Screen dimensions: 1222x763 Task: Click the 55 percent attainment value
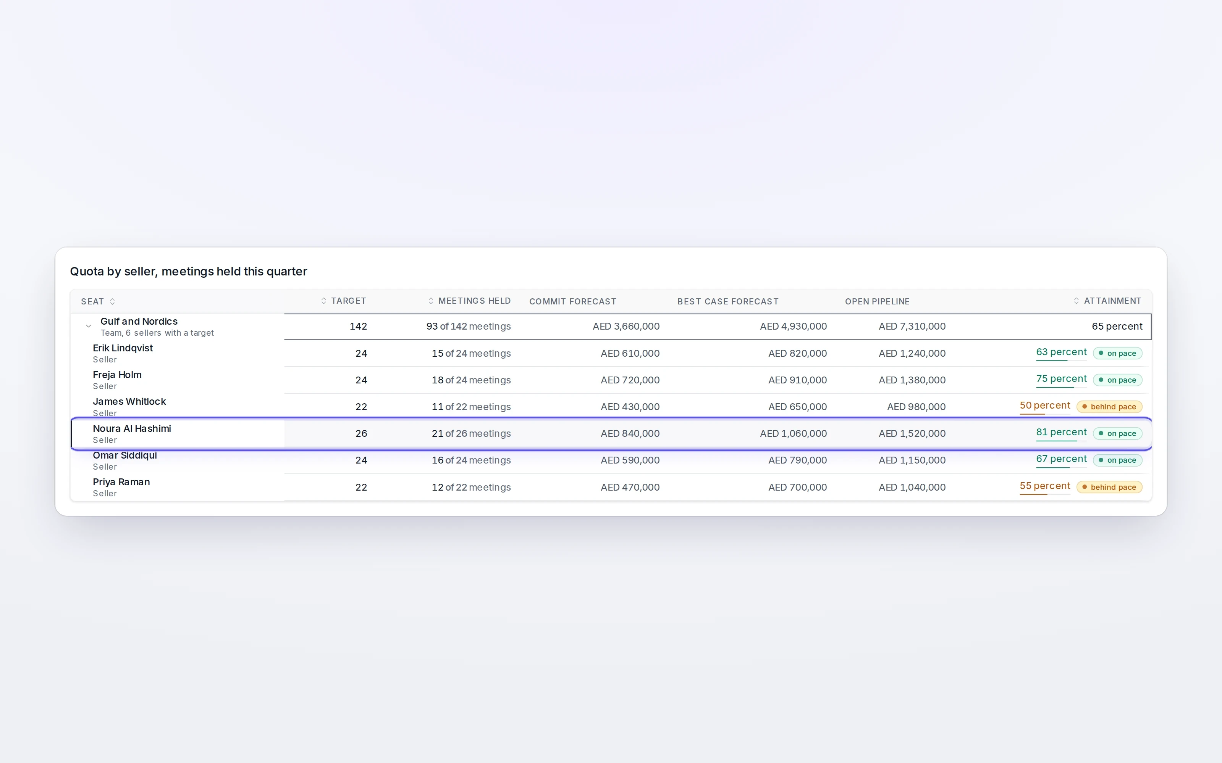(1045, 485)
